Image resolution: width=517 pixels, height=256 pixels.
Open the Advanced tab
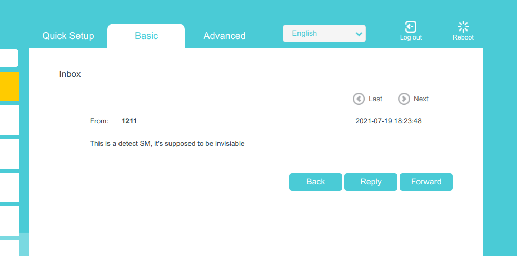point(224,36)
